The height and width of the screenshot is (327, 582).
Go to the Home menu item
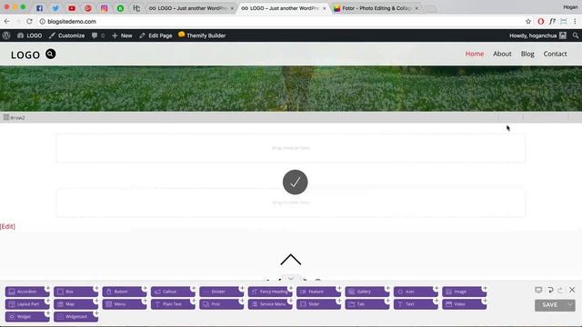coord(475,54)
